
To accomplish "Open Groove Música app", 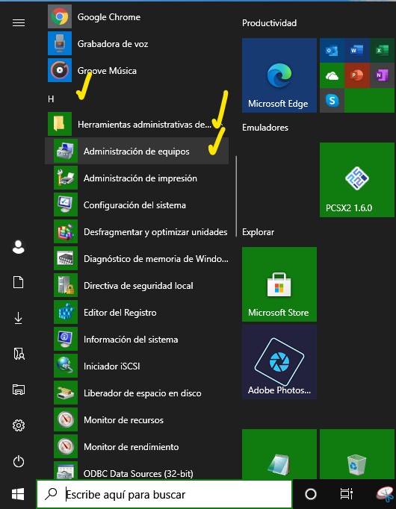I will (x=138, y=70).
